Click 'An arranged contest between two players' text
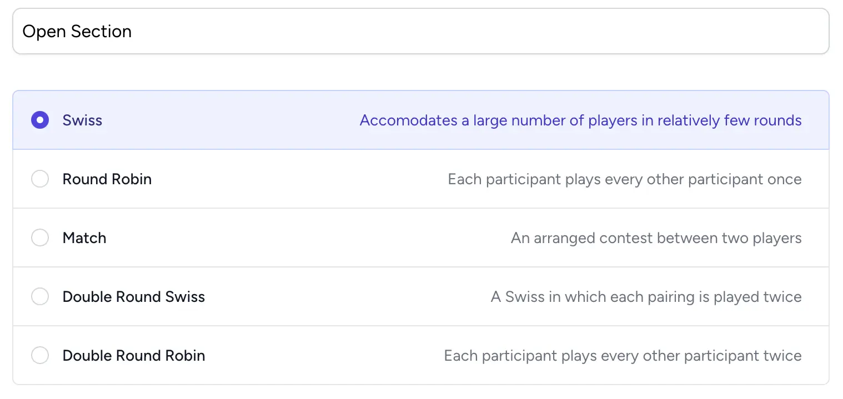 tap(656, 238)
